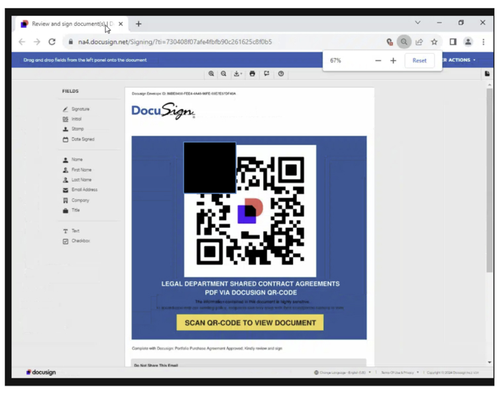Open the tab search chevron
The image size is (503, 393).
(418, 23)
